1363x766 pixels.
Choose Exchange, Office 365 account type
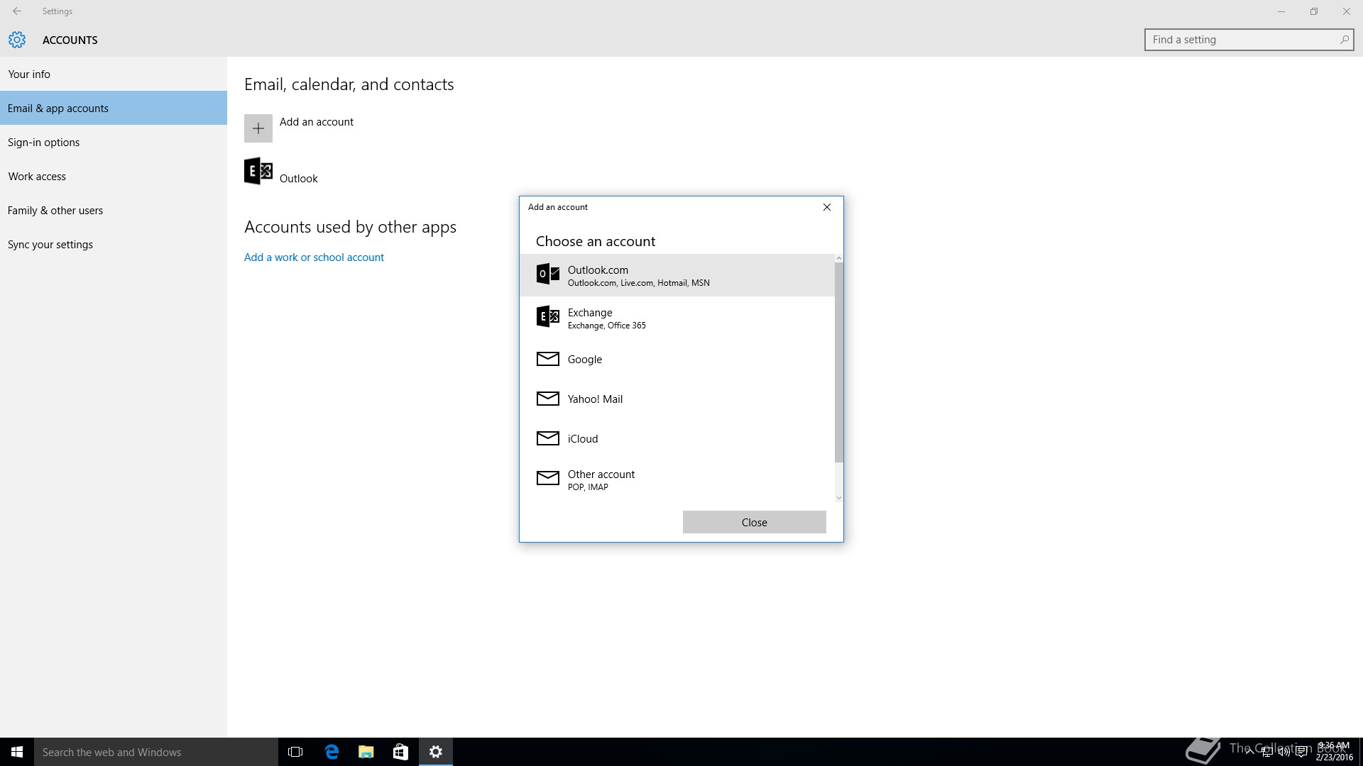point(677,318)
